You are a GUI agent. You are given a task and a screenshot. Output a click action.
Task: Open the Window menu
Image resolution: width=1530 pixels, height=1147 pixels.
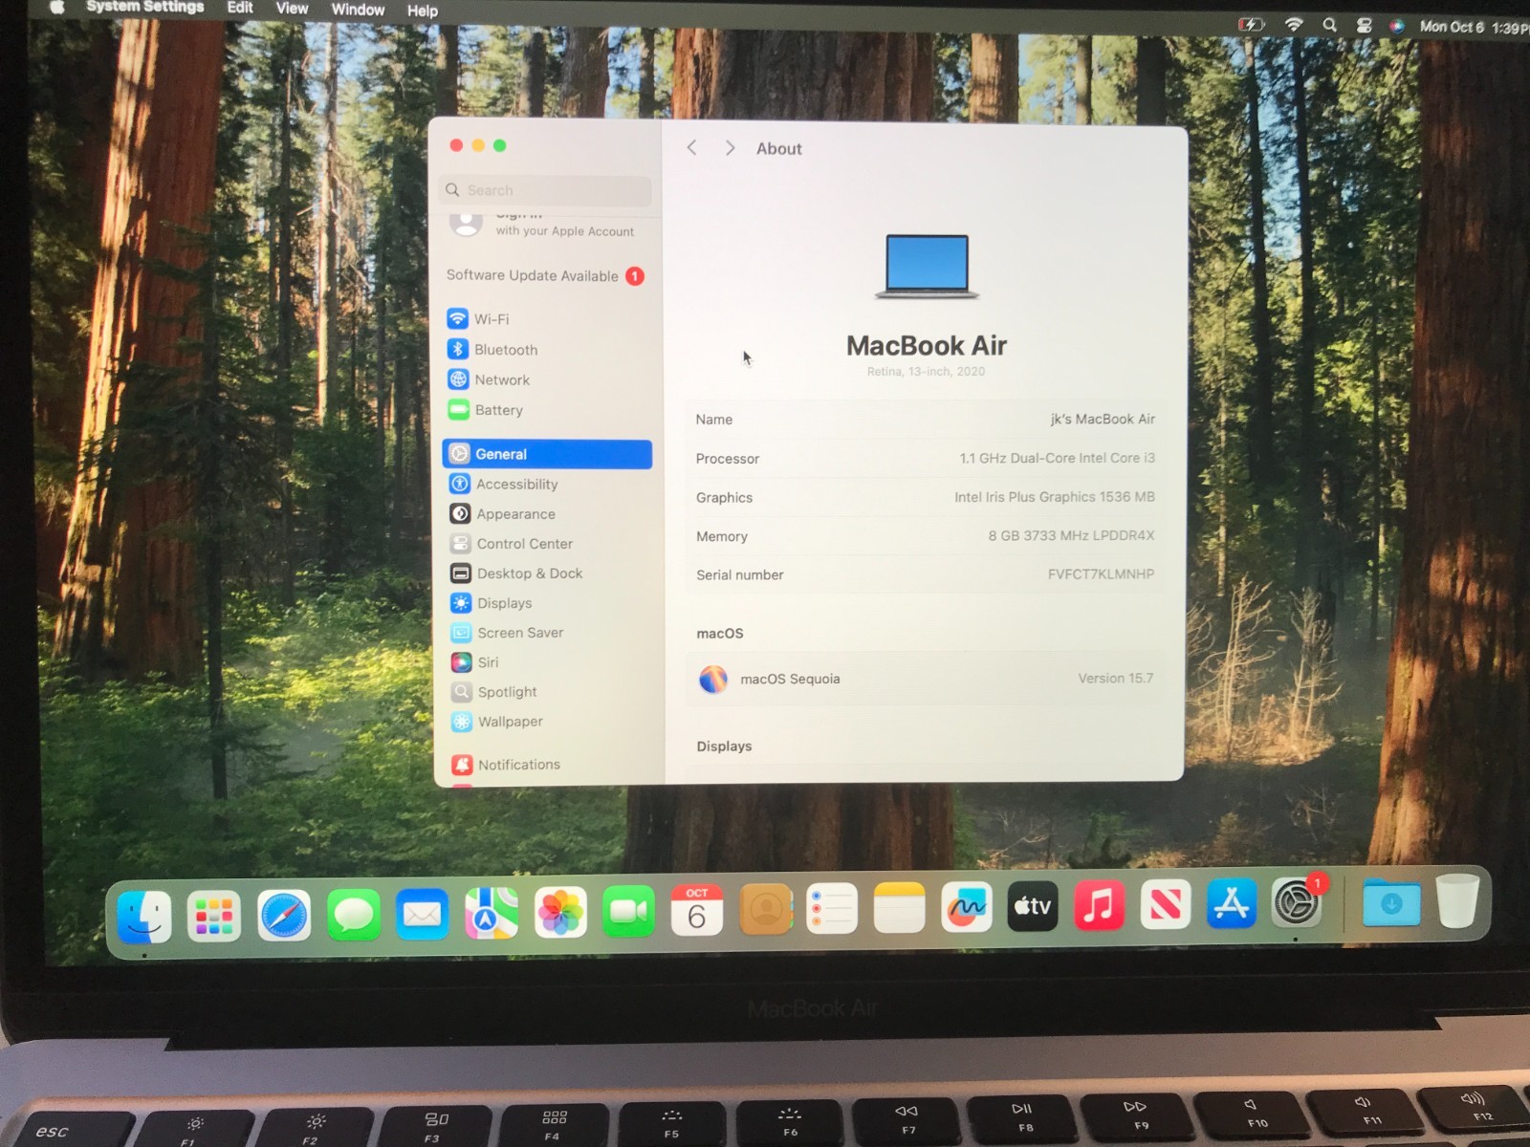pos(358,10)
